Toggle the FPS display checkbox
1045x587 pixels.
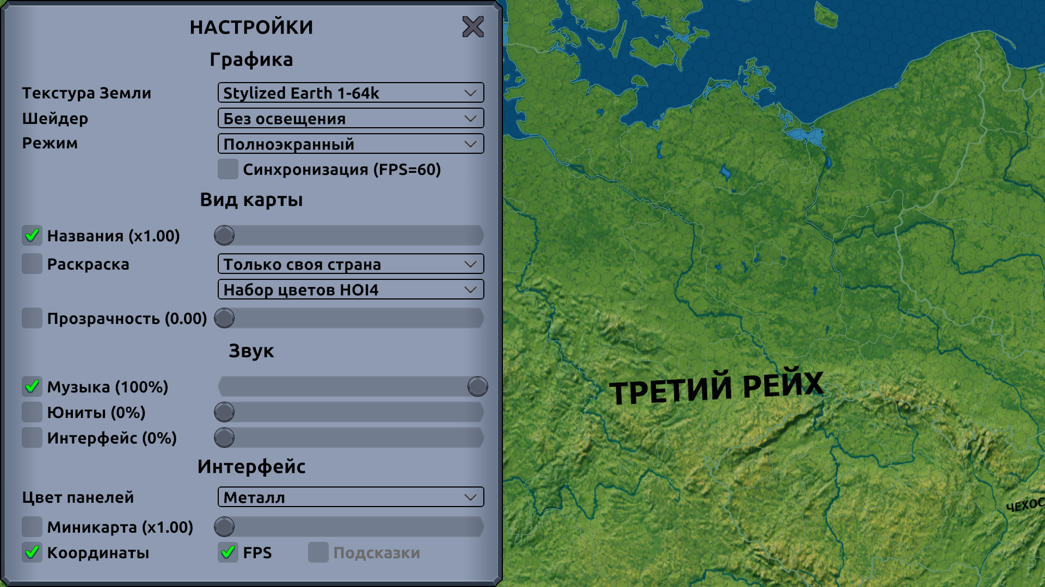point(228,552)
